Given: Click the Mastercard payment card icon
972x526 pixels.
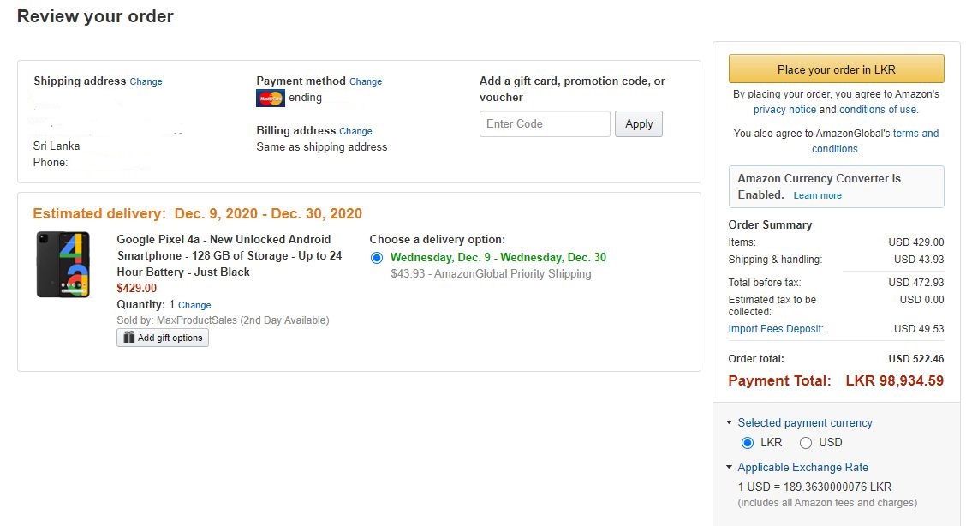Looking at the screenshot, I should click(x=271, y=98).
